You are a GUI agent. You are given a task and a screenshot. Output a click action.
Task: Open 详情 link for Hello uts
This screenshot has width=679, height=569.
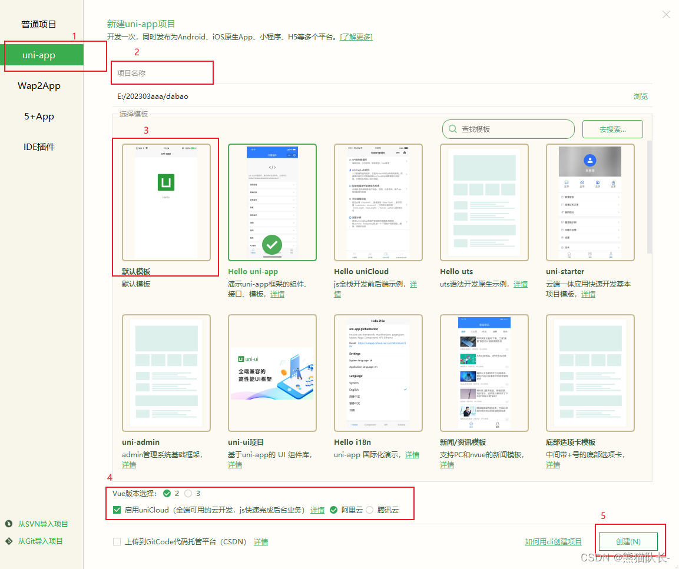point(521,284)
